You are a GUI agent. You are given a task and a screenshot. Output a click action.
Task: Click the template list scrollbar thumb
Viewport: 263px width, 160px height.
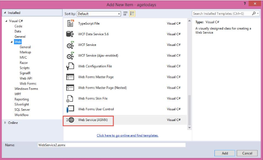[x=189, y=110]
